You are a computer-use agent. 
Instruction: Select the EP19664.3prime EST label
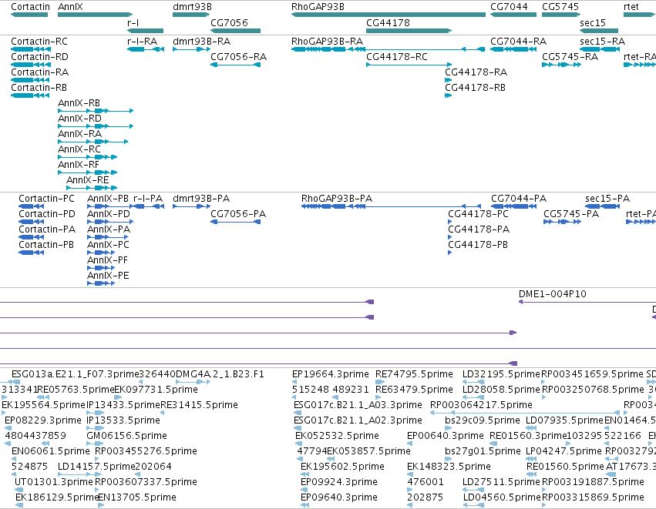pos(330,374)
